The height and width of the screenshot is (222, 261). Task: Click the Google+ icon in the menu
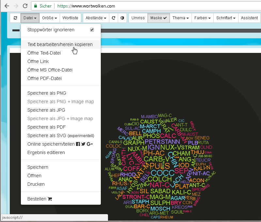[90, 144]
